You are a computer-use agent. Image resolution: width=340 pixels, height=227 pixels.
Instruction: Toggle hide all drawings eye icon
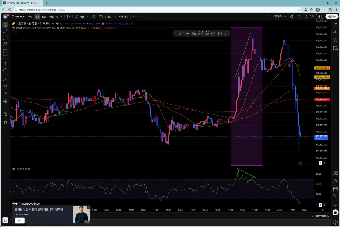[x=5, y=114]
